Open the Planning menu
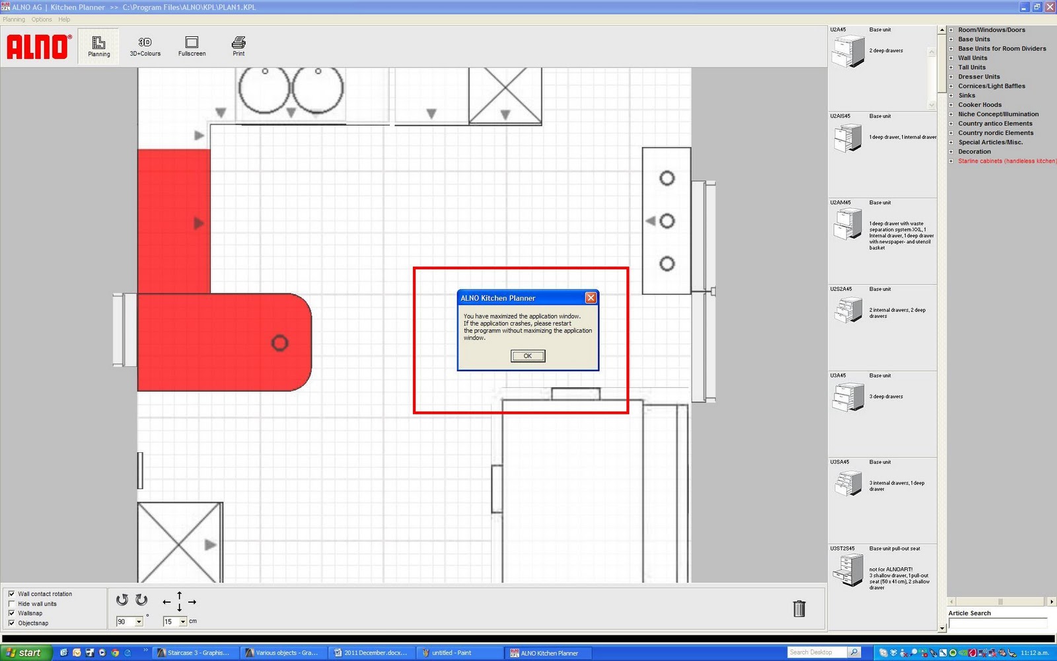The height and width of the screenshot is (661, 1057). (14, 19)
